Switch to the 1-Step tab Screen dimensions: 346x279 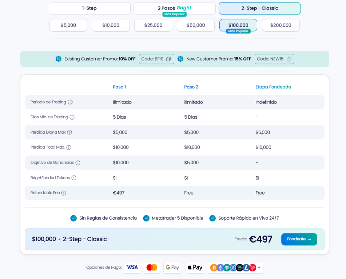pos(90,8)
